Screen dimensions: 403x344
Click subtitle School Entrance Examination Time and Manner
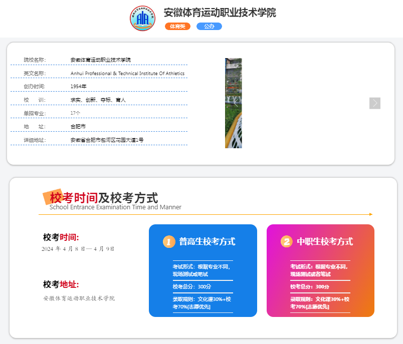pos(115,207)
